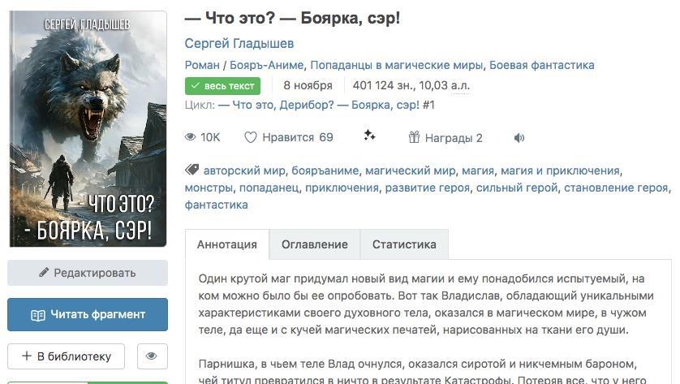Click the Читать фрагмент button
680x384 pixels.
[88, 314]
